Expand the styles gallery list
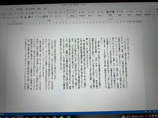Screen dimensions: 158x118 [x=154, y=15]
